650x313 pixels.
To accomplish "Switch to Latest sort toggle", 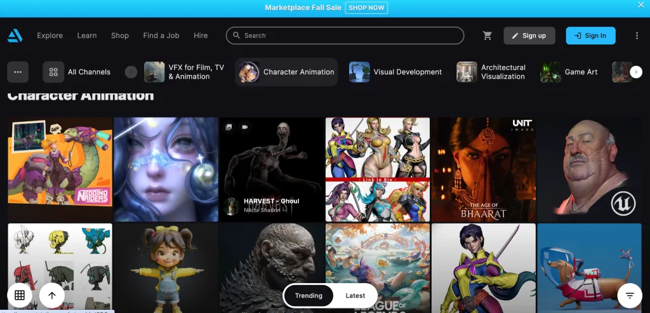I will pos(355,296).
